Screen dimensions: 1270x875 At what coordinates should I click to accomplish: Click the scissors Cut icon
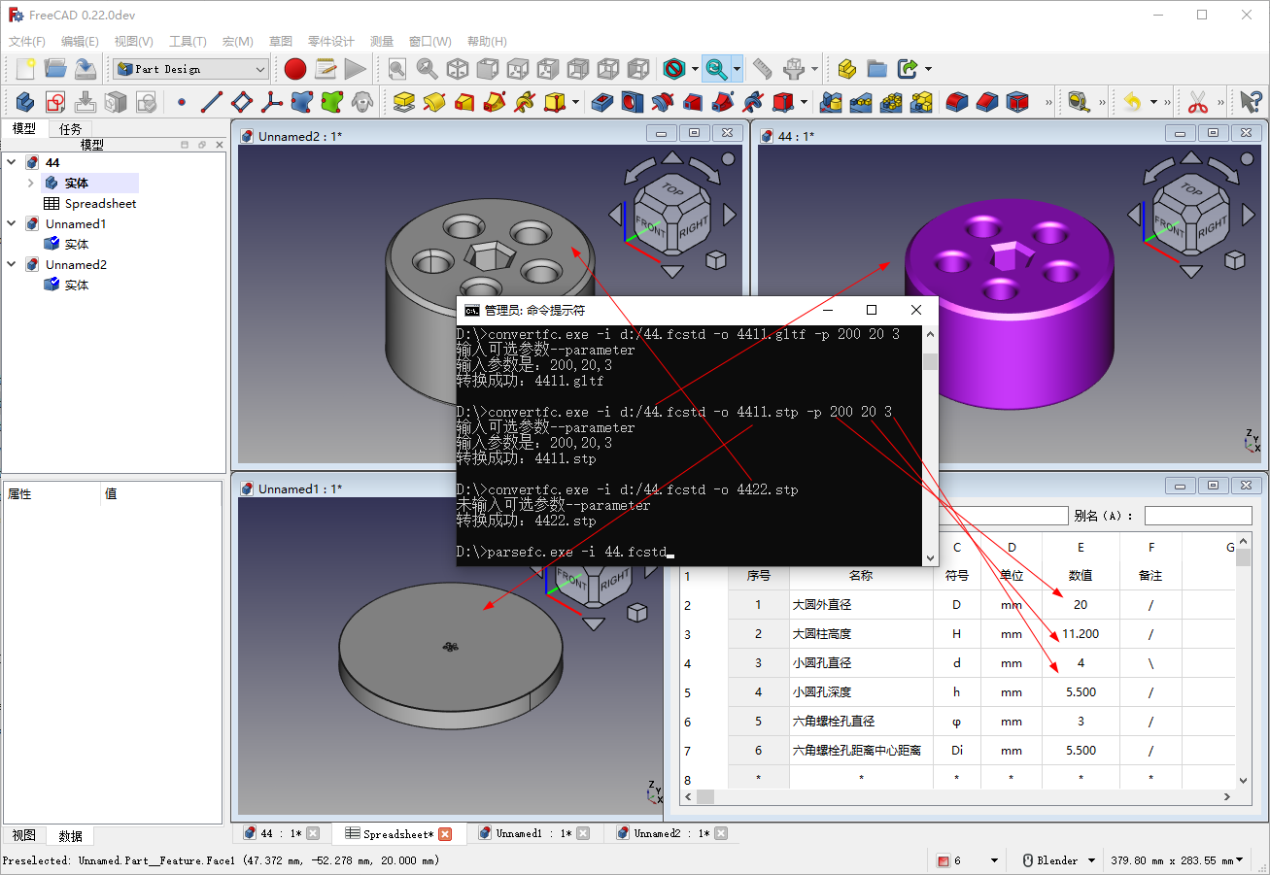1197,101
